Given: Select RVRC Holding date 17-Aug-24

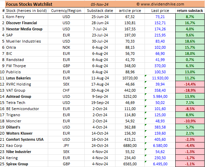Looking at the screenshot, I should pyautogui.click(x=100, y=84).
